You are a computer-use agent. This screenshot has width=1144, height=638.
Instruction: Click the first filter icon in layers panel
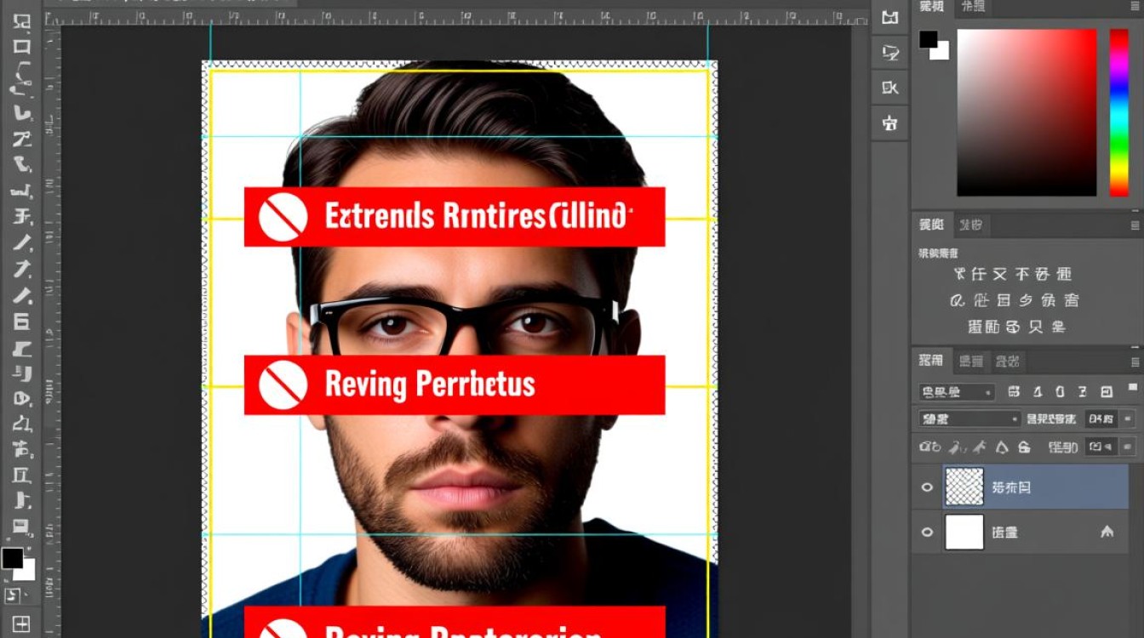(x=1014, y=392)
